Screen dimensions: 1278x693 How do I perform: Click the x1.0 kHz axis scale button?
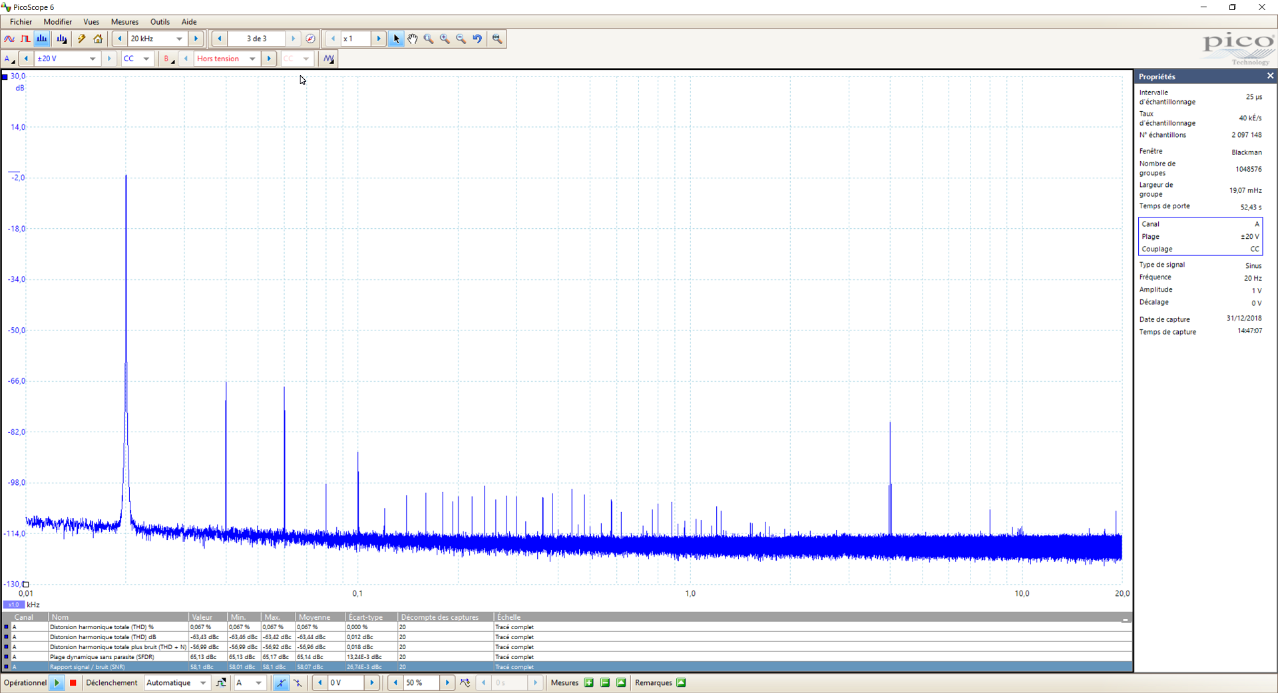14,605
